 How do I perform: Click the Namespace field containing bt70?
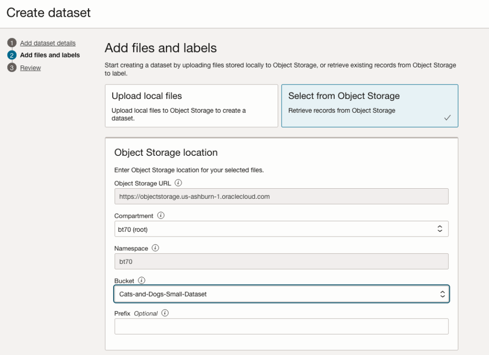[x=281, y=261]
